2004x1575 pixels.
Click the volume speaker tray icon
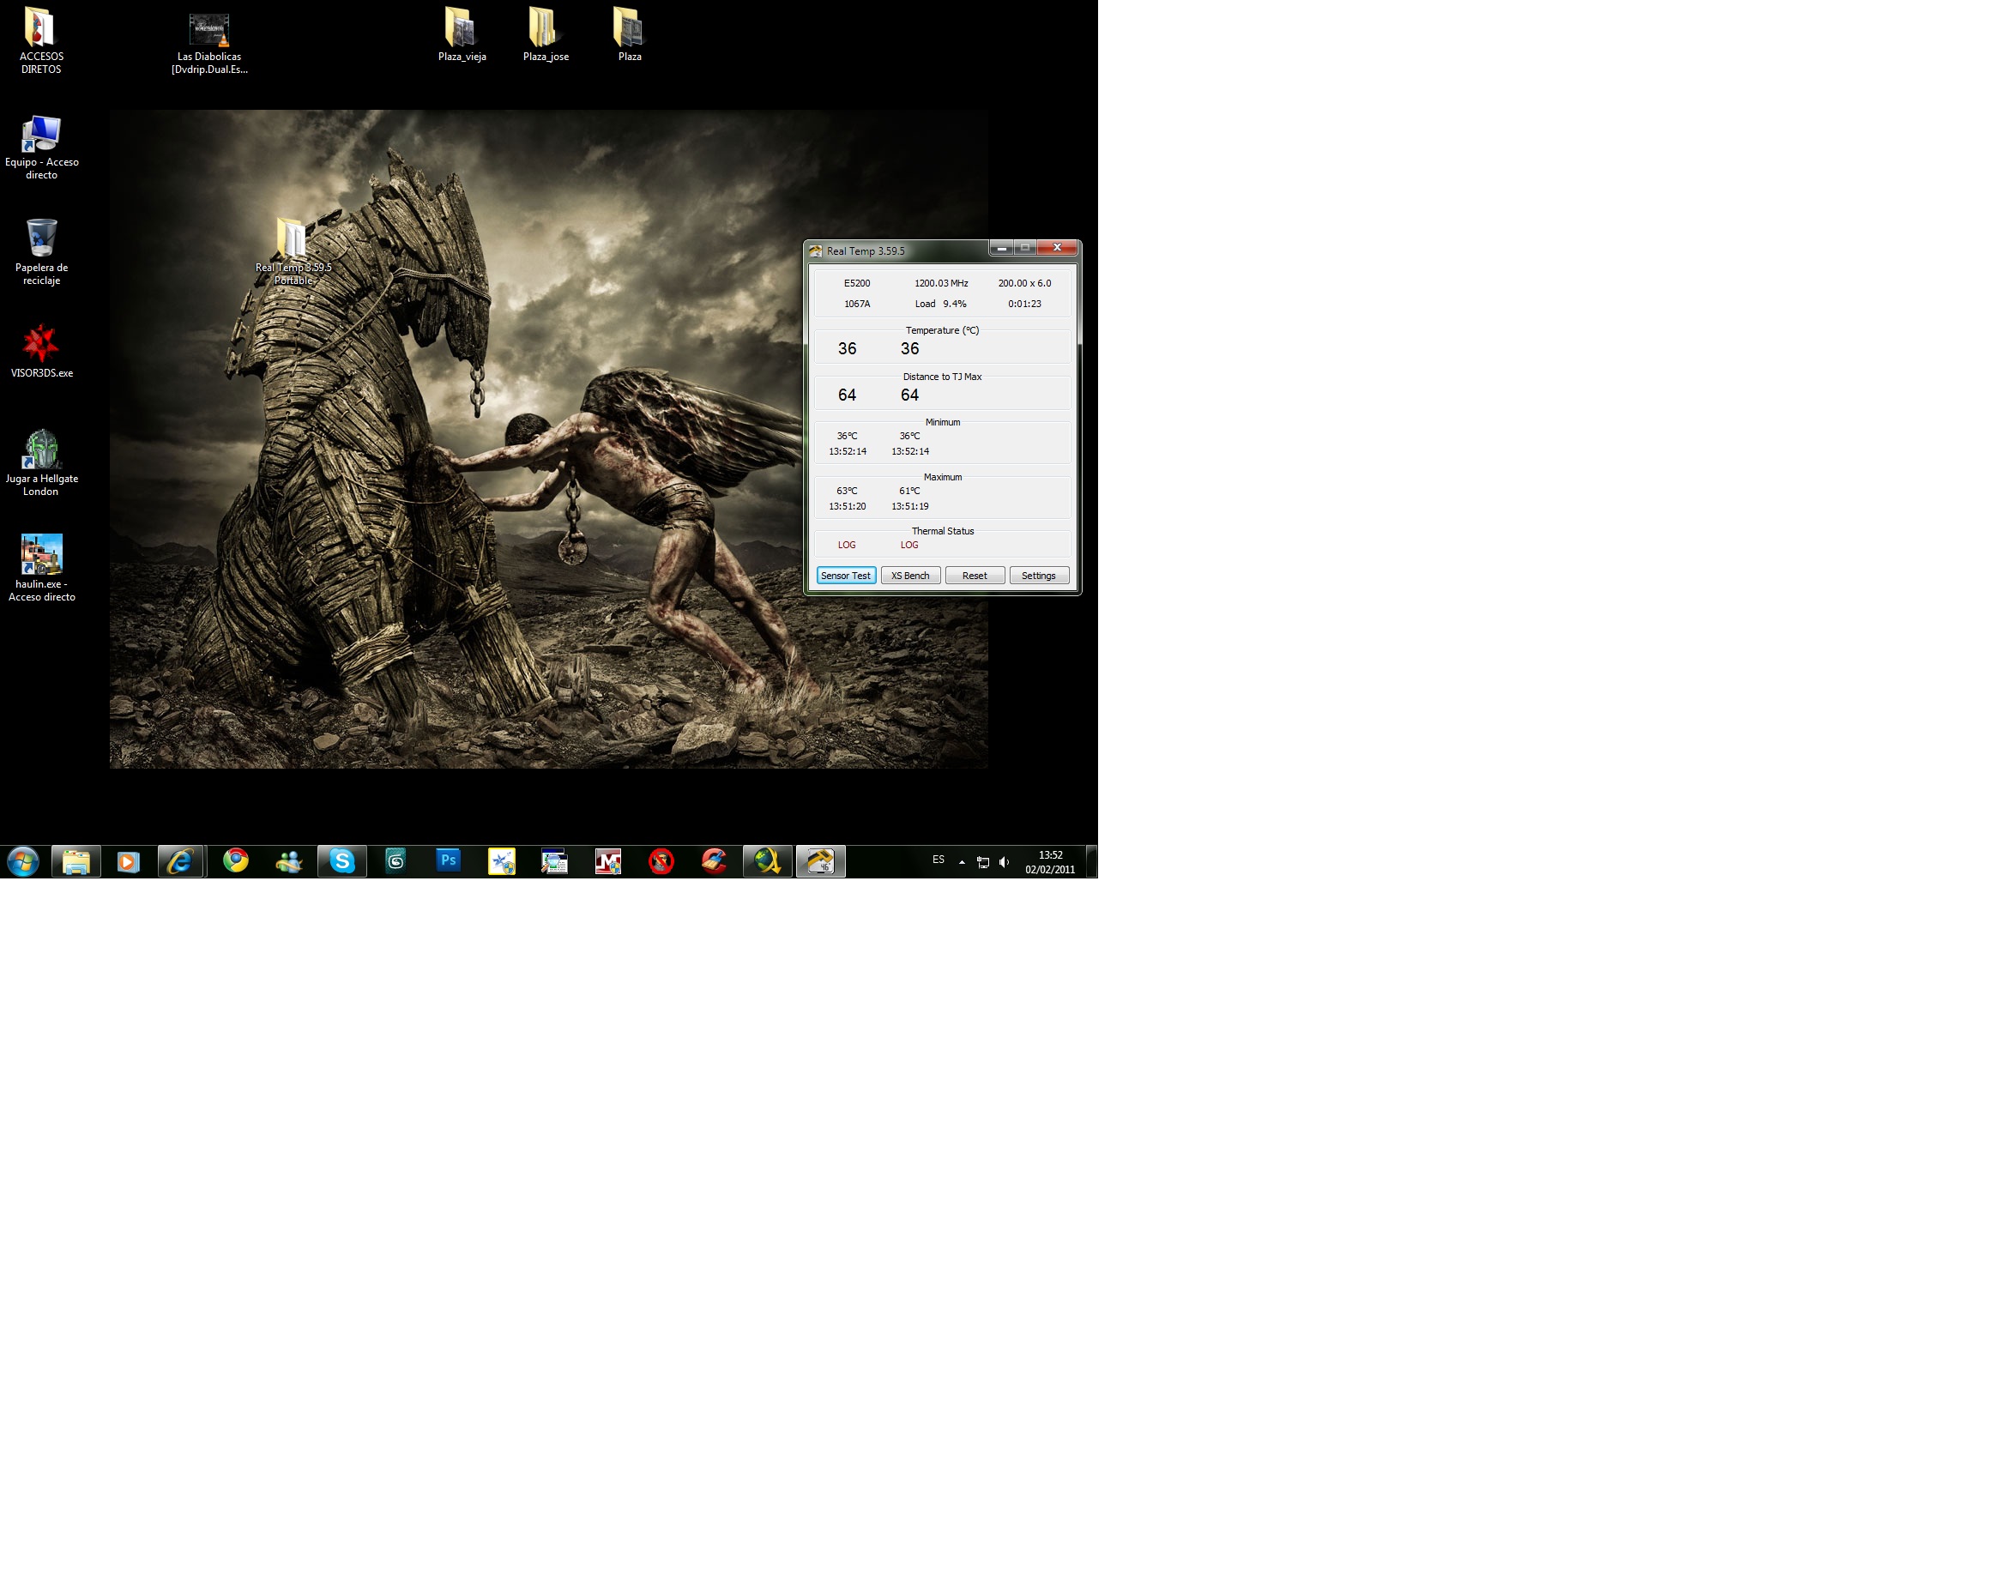(x=1005, y=862)
